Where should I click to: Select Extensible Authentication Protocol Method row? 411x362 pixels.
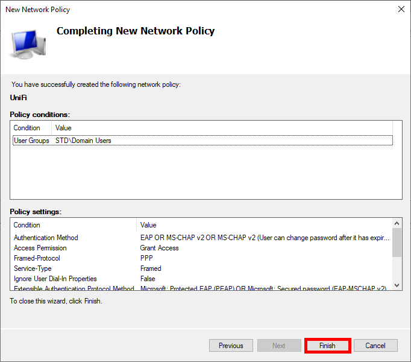(74, 288)
